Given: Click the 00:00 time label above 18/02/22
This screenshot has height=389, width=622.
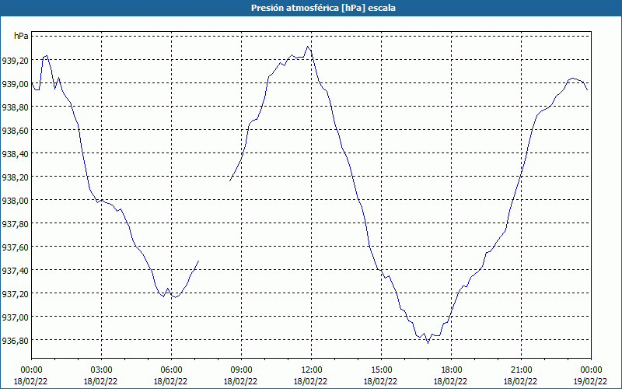Looking at the screenshot, I should (x=31, y=370).
